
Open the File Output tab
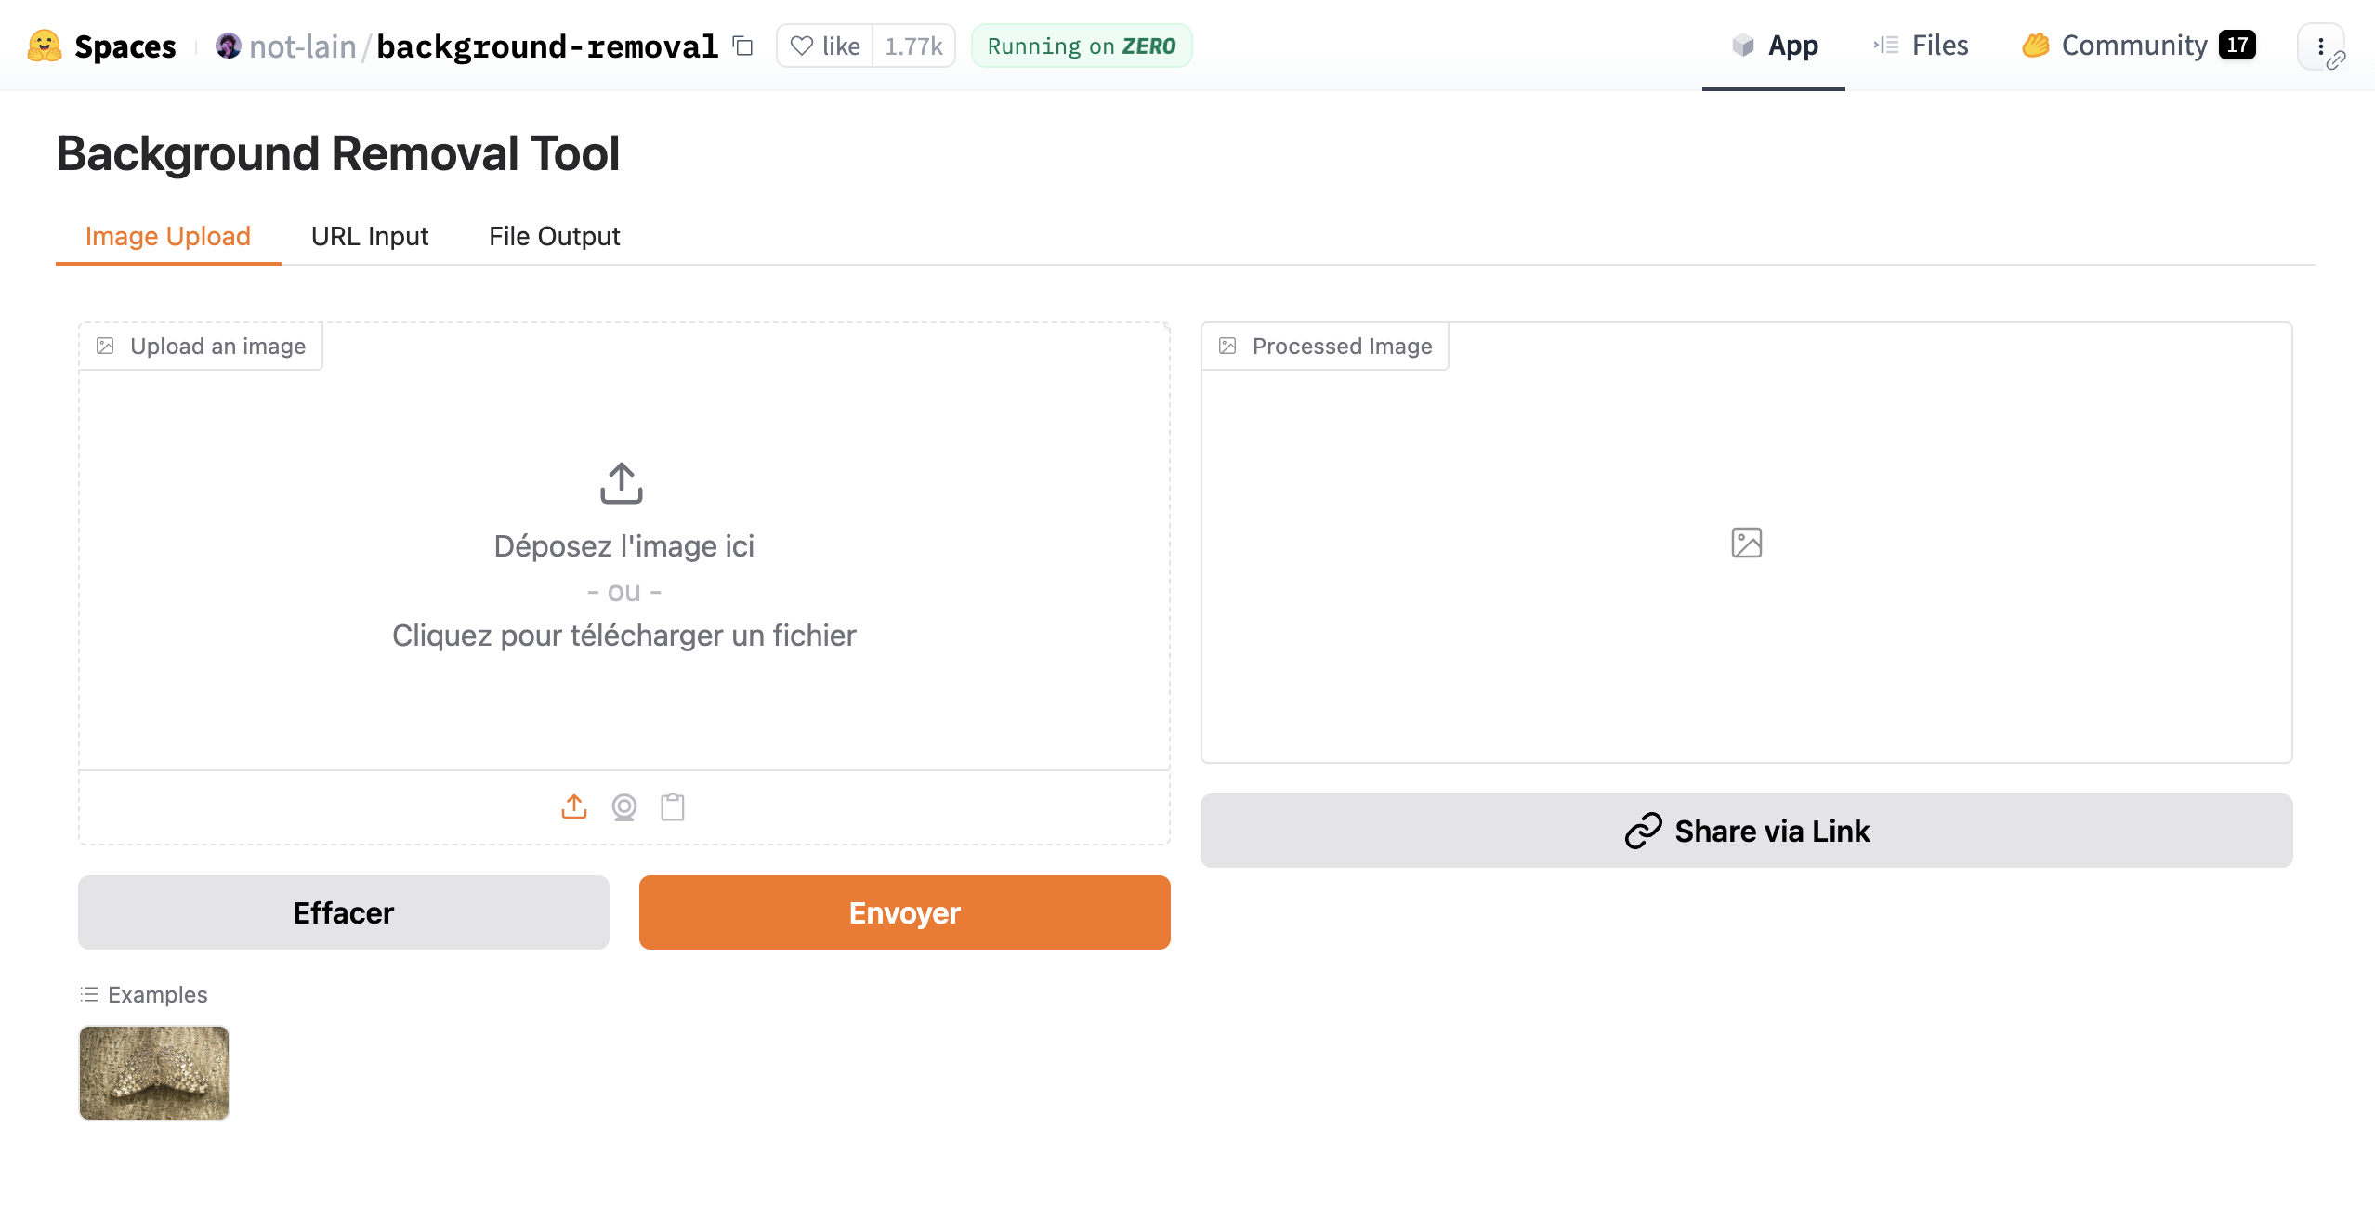pos(554,236)
